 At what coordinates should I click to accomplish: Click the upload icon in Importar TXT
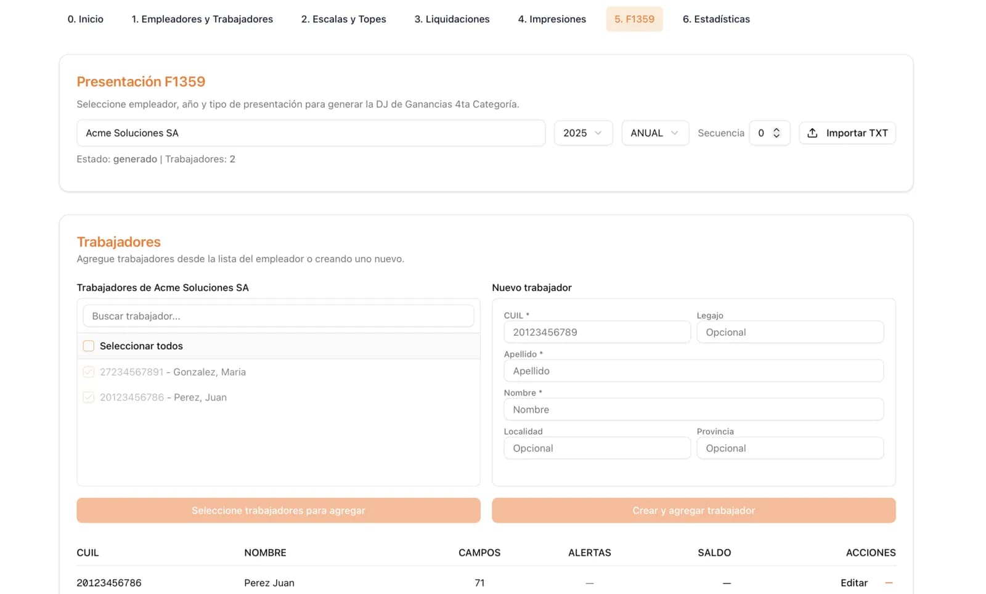[812, 133]
